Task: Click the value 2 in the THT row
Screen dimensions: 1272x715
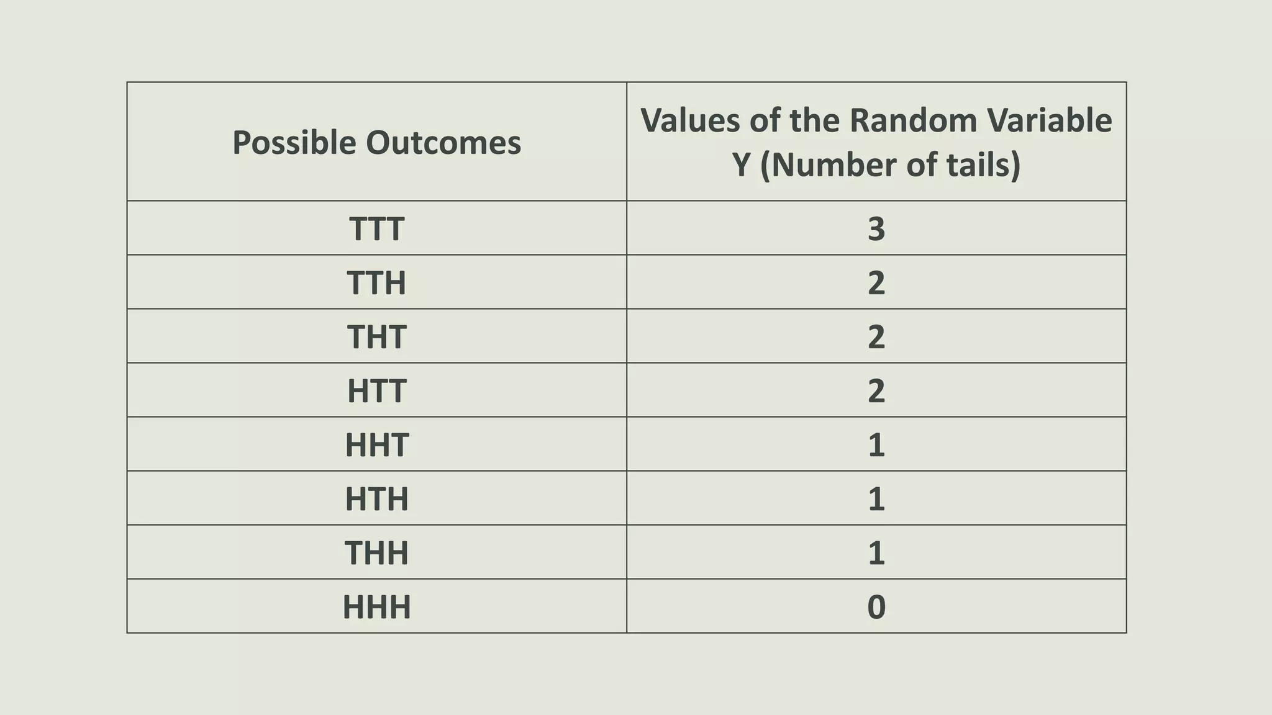Action: tap(876, 336)
